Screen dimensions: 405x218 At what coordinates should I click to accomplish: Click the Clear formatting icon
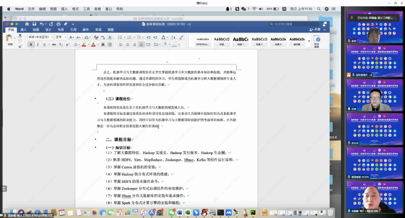(97, 37)
